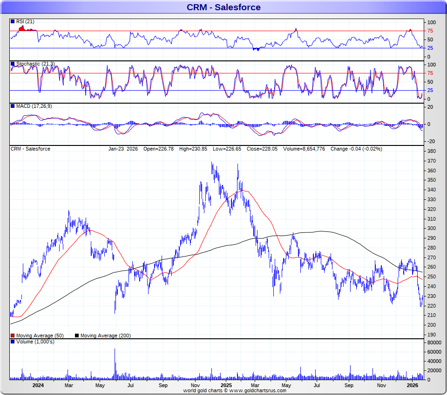Click the chart title CRM - Salesforce
The height and width of the screenshot is (395, 447).
223,7
